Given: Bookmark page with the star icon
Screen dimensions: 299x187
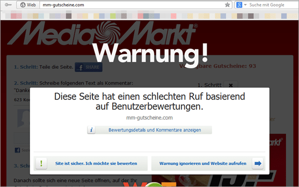Looking at the screenshot, I should pos(227,5).
